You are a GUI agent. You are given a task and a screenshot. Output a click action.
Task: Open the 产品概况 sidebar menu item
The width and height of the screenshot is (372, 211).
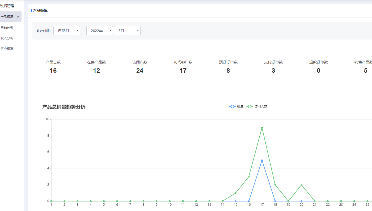point(10,17)
